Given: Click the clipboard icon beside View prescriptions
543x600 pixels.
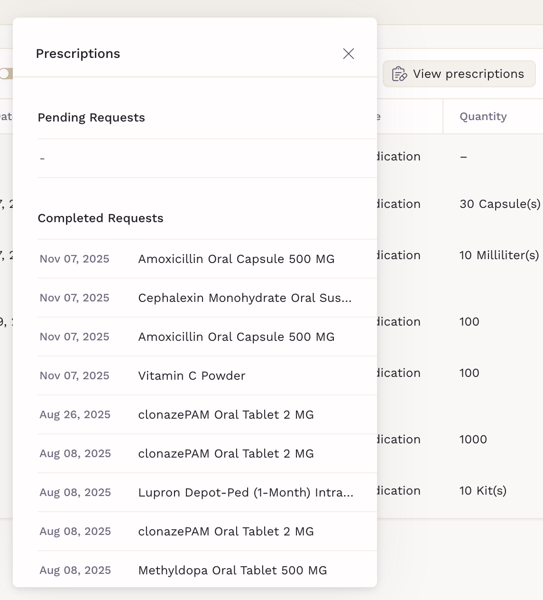Looking at the screenshot, I should pyautogui.click(x=399, y=74).
